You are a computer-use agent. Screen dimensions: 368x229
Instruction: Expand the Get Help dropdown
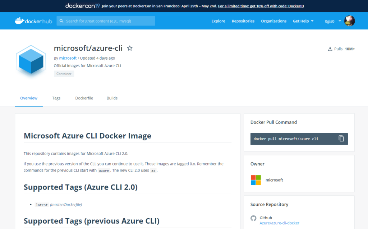click(303, 21)
